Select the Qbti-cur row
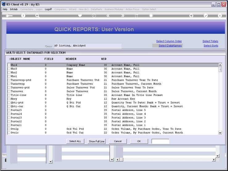 pyautogui.click(x=113, y=106)
